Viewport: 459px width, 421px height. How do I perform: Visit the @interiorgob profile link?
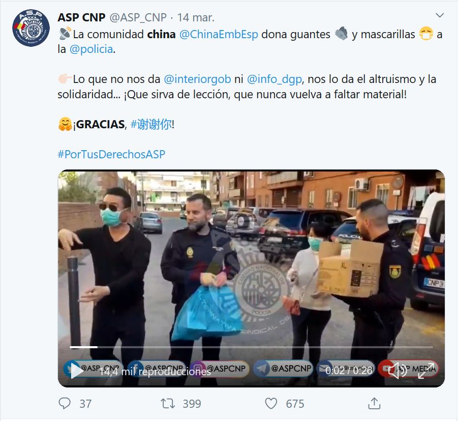pyautogui.click(x=197, y=79)
